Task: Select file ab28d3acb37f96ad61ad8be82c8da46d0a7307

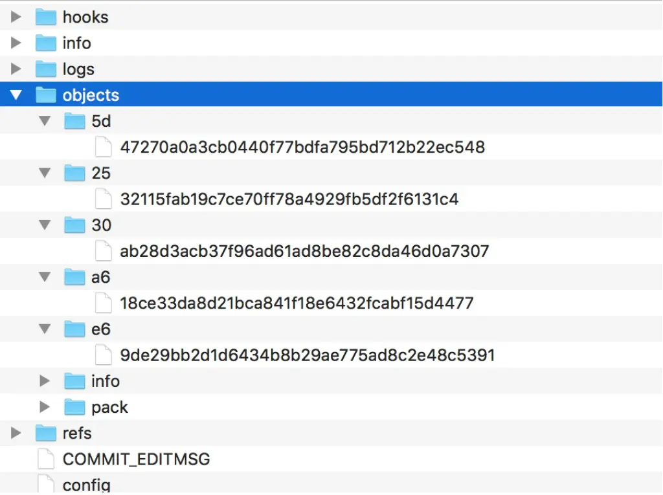Action: tap(304, 250)
